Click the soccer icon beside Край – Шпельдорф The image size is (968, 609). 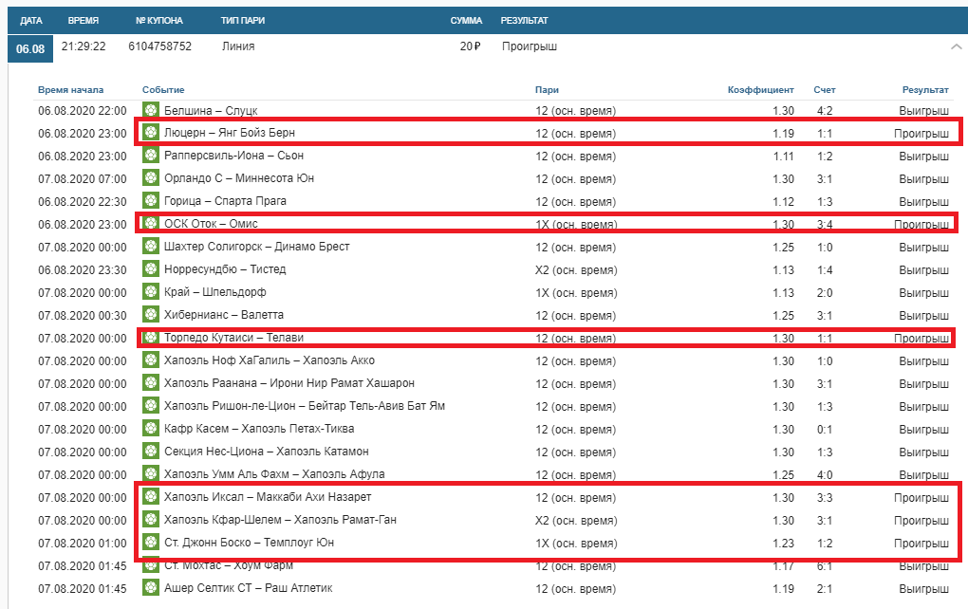coord(151,292)
